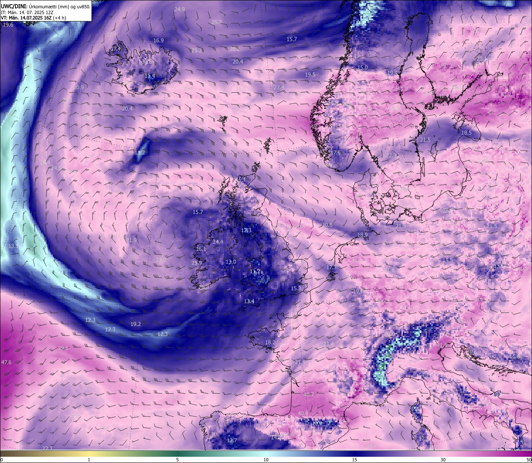Click the 13.4 value over southwest England
This screenshot has width=532, height=463.
coord(249,301)
